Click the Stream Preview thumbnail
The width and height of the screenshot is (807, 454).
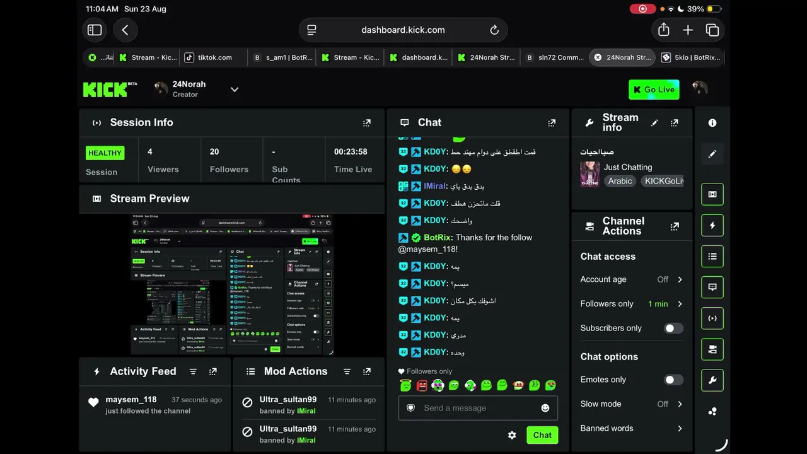pos(232,285)
